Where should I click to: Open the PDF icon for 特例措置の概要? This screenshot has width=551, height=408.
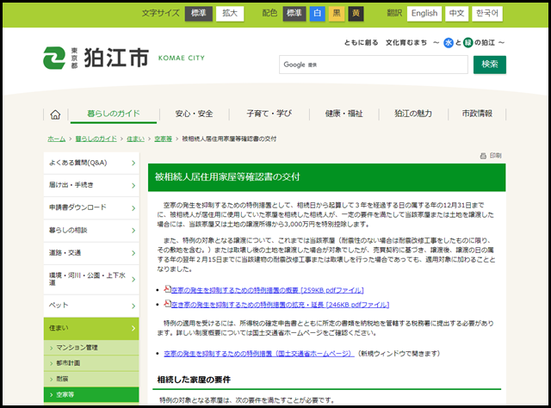(x=167, y=289)
